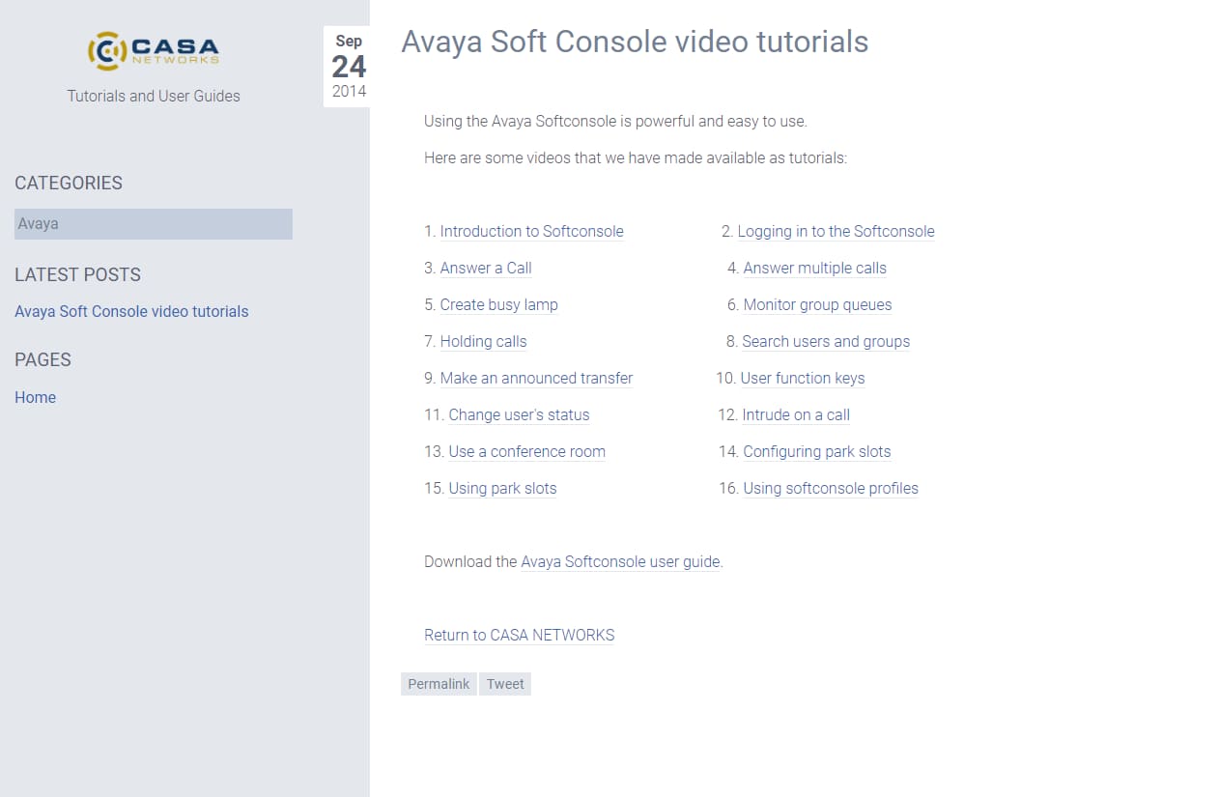
Task: Open the User function keys tutorial
Action: 802,379
